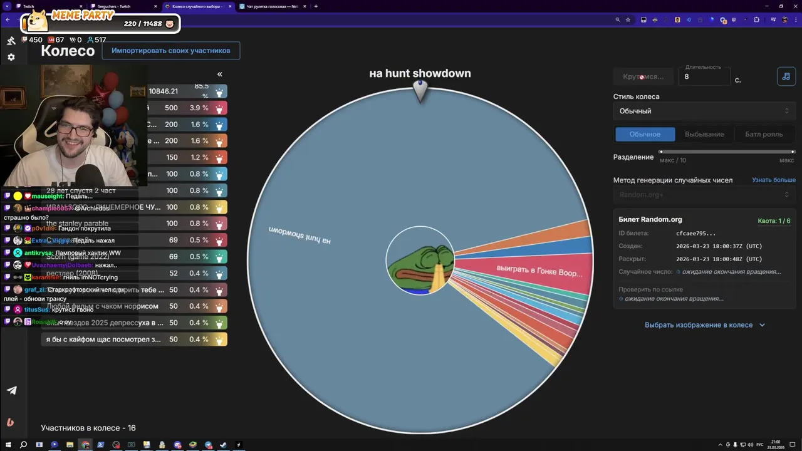802x451 pixels.
Task: Open Discord from the taskbar
Action: coord(178,445)
